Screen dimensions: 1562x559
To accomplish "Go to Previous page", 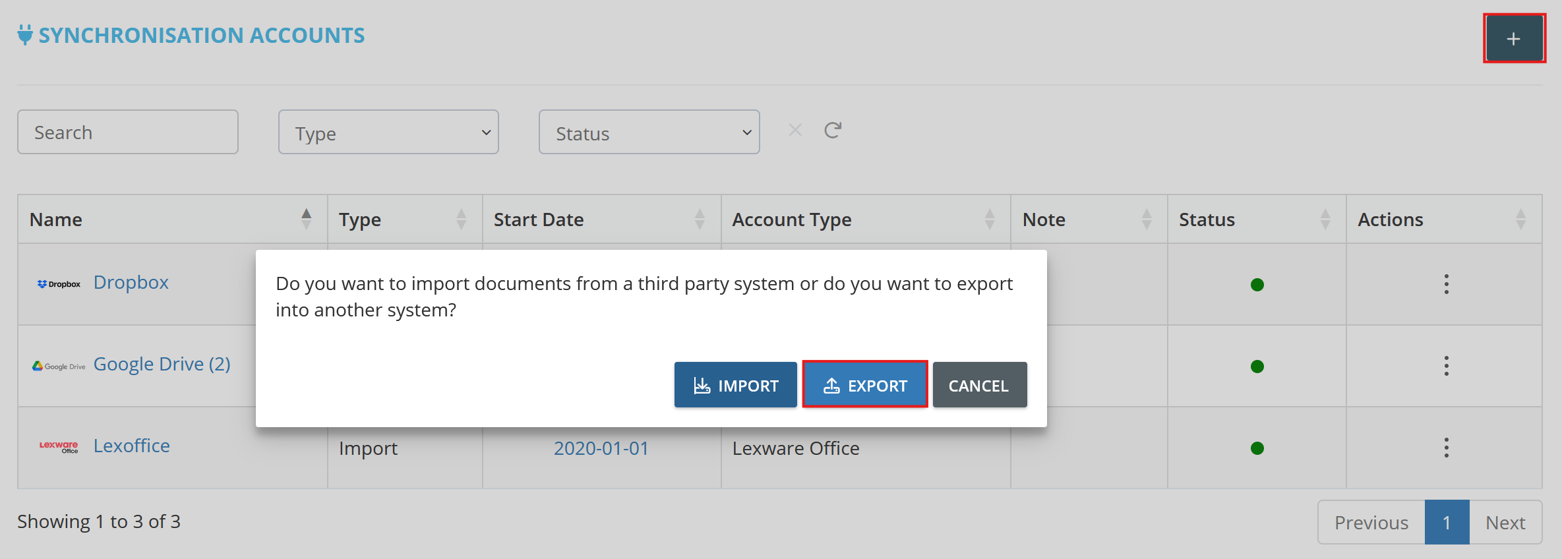I will tap(1371, 522).
